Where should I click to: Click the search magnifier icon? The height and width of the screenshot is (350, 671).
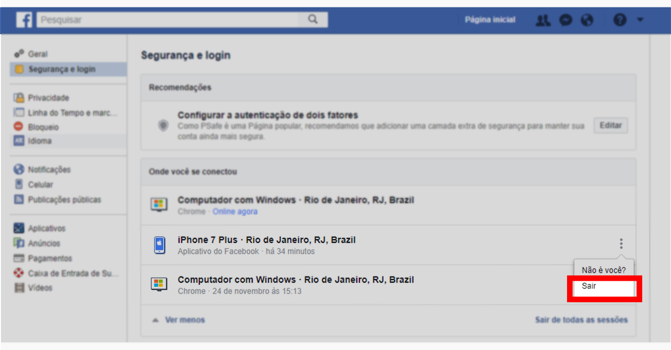pos(313,20)
